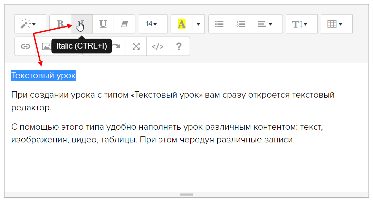Expand the color palette dropdown arrow
The width and height of the screenshot is (373, 200).
point(198,24)
